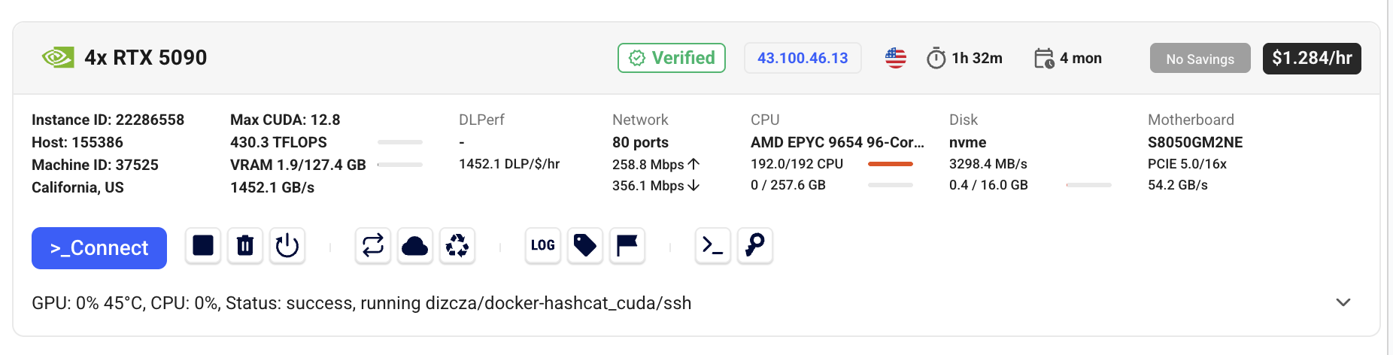
Task: Stop the instance with the square icon
Action: (203, 246)
